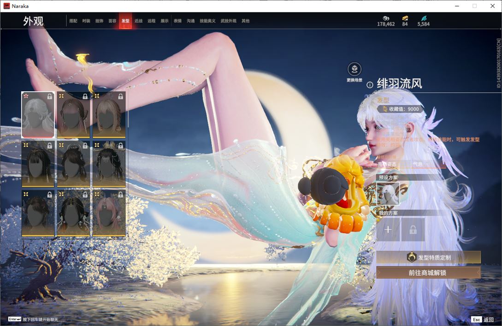The image size is (502, 326).
Task: Choose the brown braided hair with pink streaks
Action: coord(73,115)
